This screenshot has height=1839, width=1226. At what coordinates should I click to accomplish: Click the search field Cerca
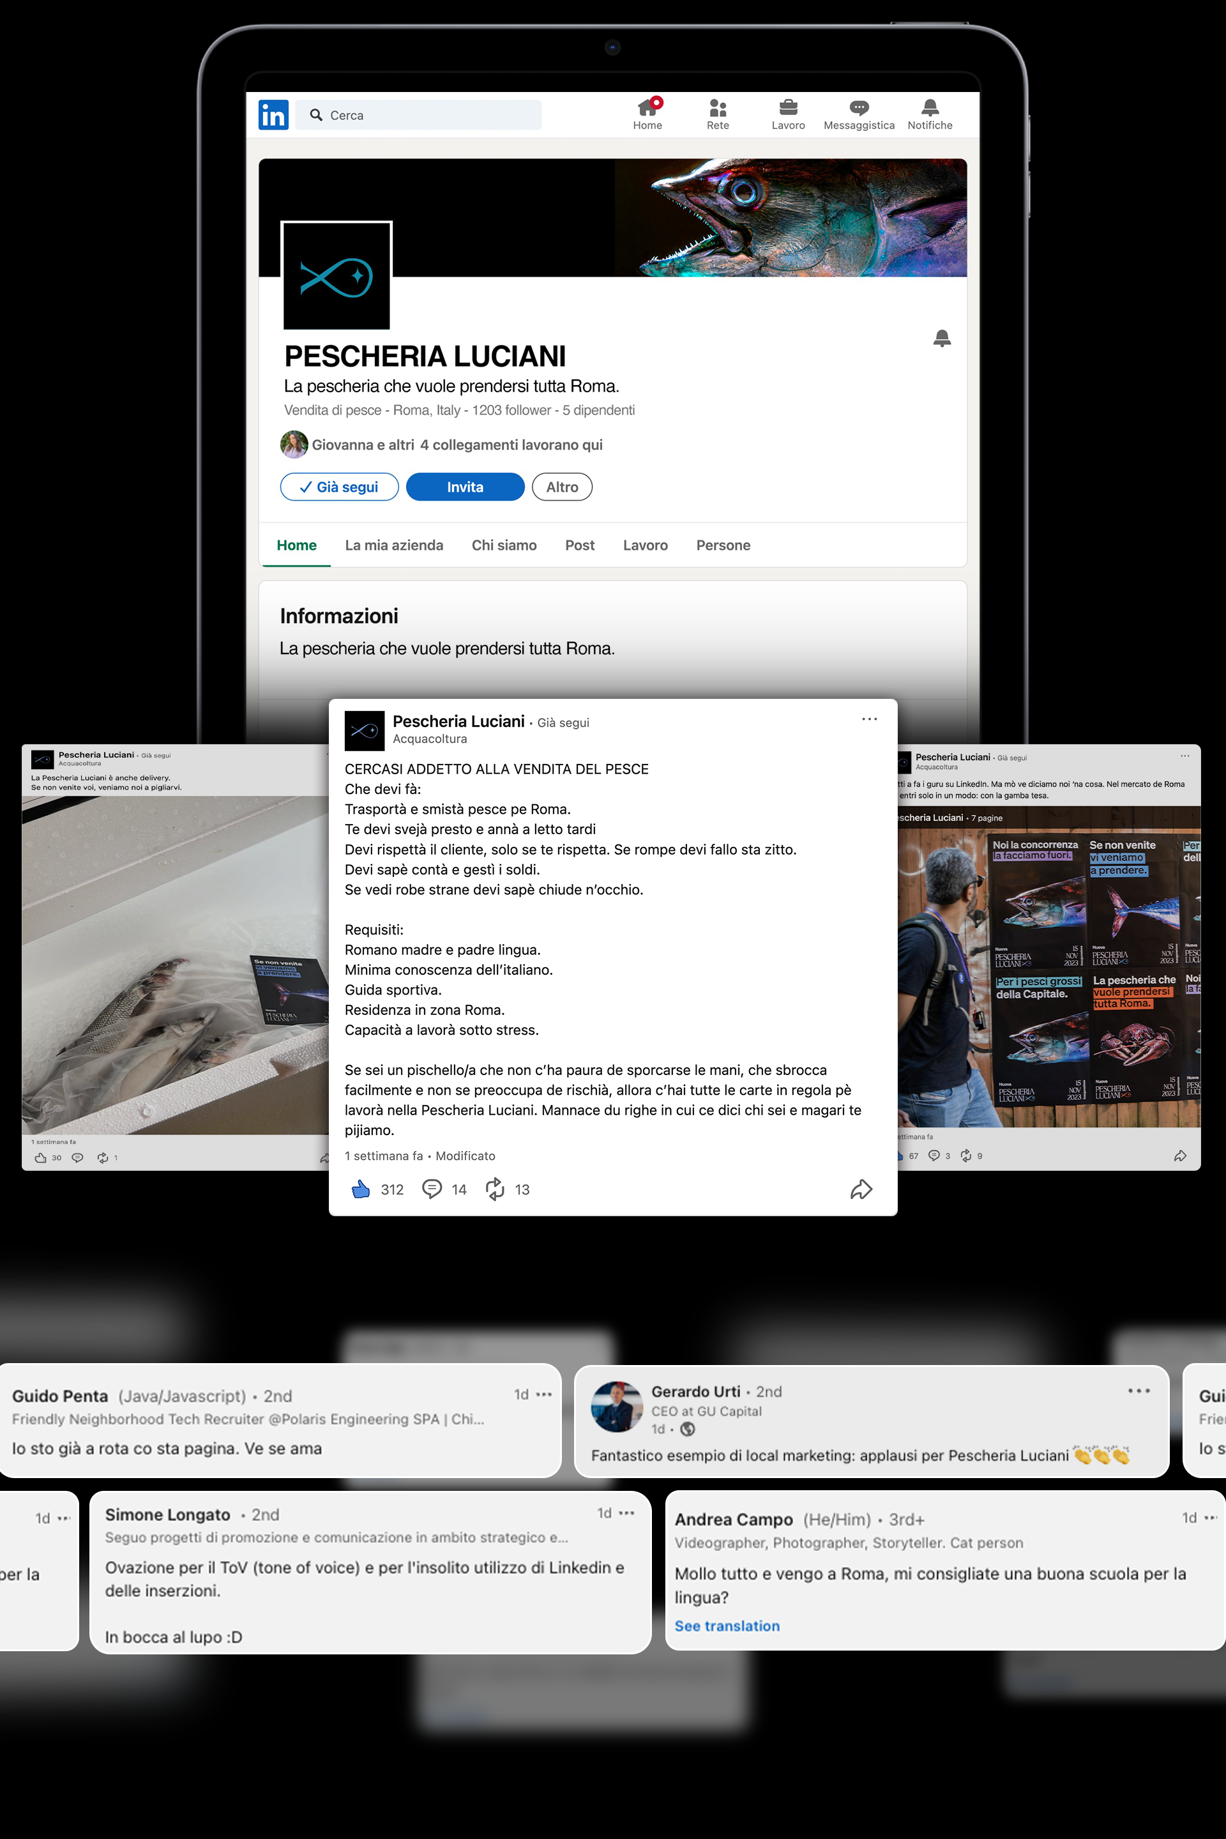click(418, 115)
